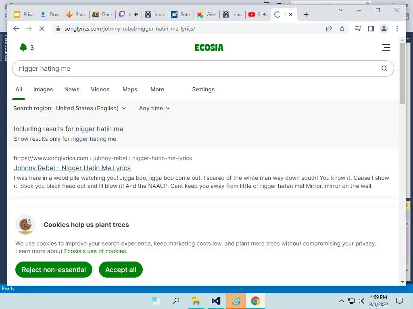413x309 pixels.
Task: Expand the system tray hidden icons chevron
Action: click(x=341, y=301)
